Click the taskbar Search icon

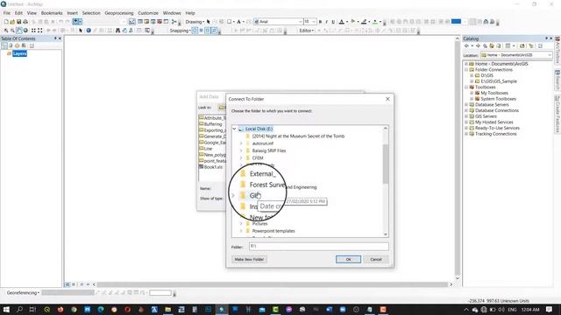pos(19,309)
